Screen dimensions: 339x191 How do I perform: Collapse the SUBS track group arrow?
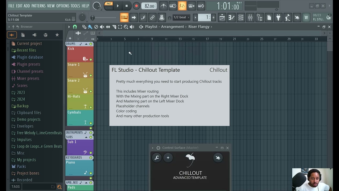pyautogui.click(x=86, y=137)
